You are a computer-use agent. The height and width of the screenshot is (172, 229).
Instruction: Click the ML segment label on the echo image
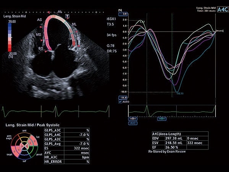click(74, 24)
